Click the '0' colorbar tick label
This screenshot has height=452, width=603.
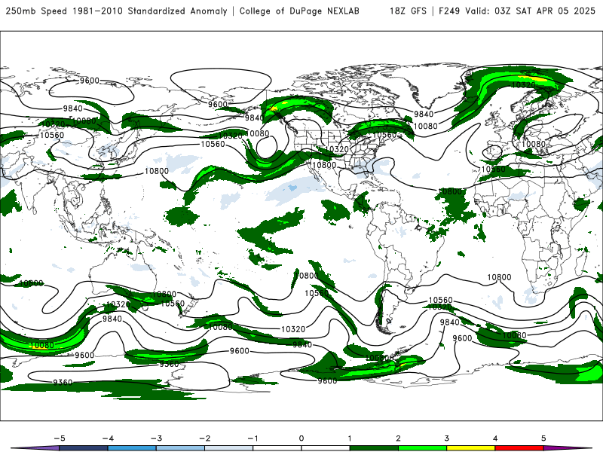click(x=301, y=438)
